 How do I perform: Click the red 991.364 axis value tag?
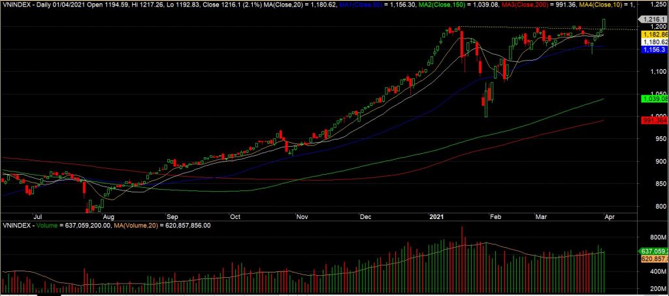pyautogui.click(x=655, y=121)
